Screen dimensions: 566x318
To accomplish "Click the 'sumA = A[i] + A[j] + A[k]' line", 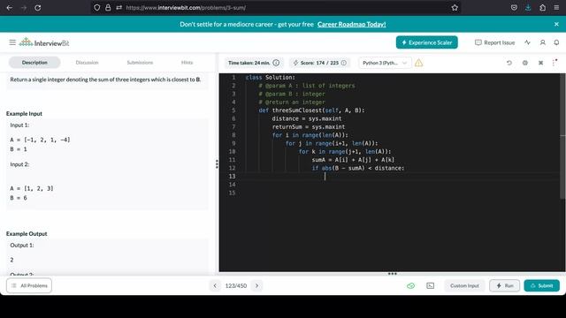I will coord(353,160).
